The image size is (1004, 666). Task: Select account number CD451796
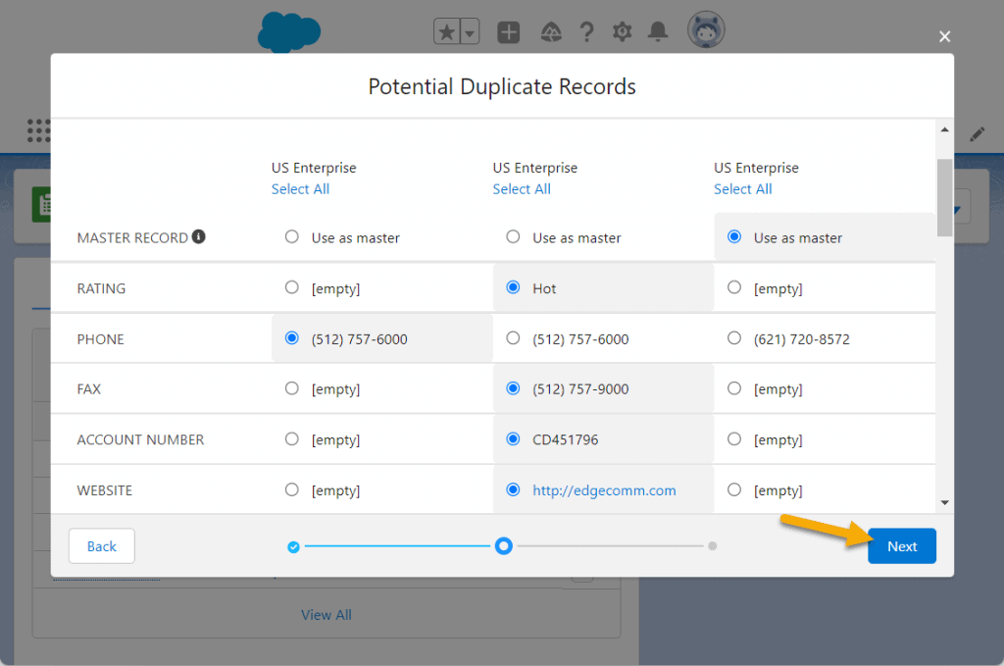[x=512, y=439]
